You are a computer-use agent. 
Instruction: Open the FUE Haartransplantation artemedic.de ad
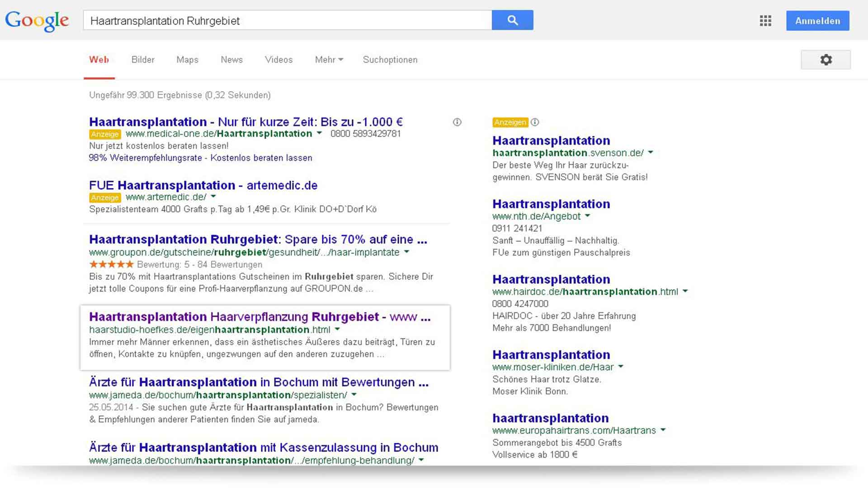click(203, 185)
